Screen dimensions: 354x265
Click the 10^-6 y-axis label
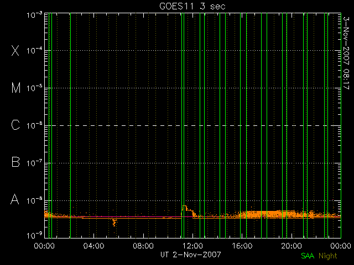34,126
